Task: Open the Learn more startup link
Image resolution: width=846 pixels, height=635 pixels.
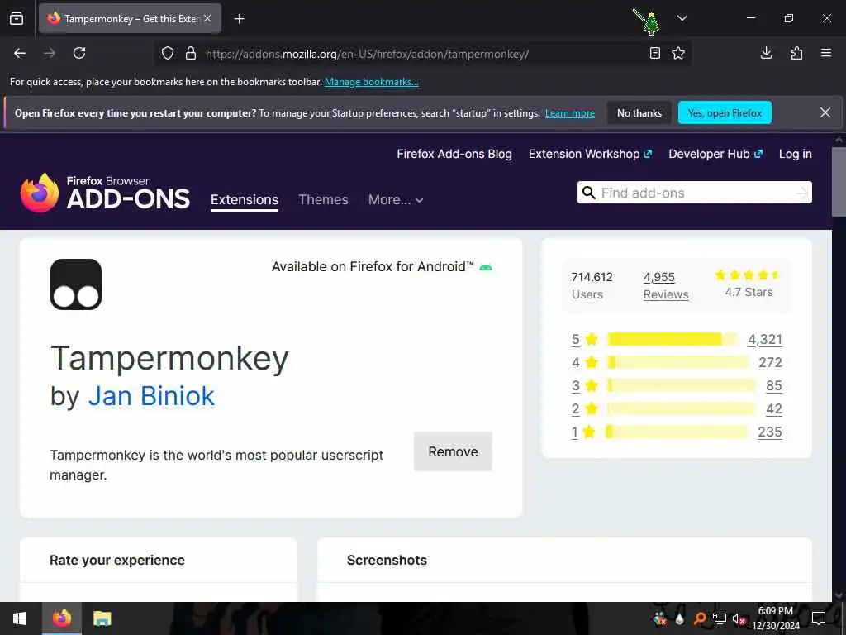Action: point(570,113)
